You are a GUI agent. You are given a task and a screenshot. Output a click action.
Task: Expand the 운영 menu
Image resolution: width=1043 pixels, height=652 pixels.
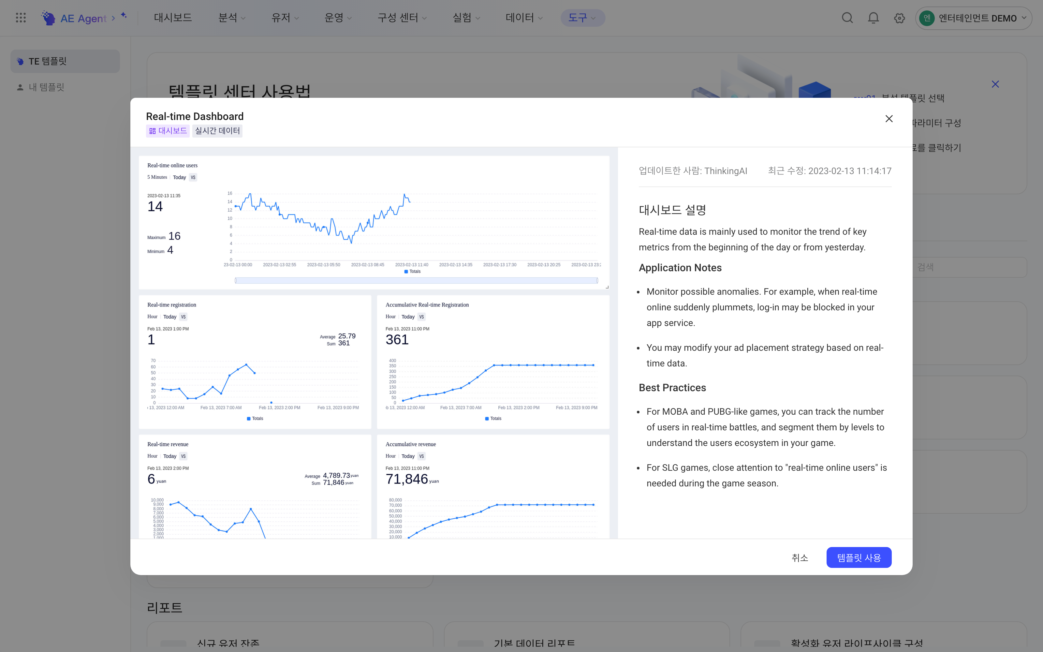click(x=338, y=18)
